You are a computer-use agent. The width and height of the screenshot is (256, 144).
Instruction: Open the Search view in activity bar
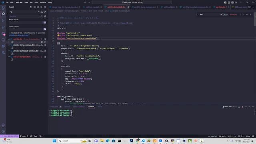pyautogui.click(x=3, y=14)
